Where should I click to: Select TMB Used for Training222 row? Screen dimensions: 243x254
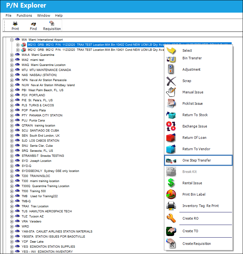(x=40, y=196)
